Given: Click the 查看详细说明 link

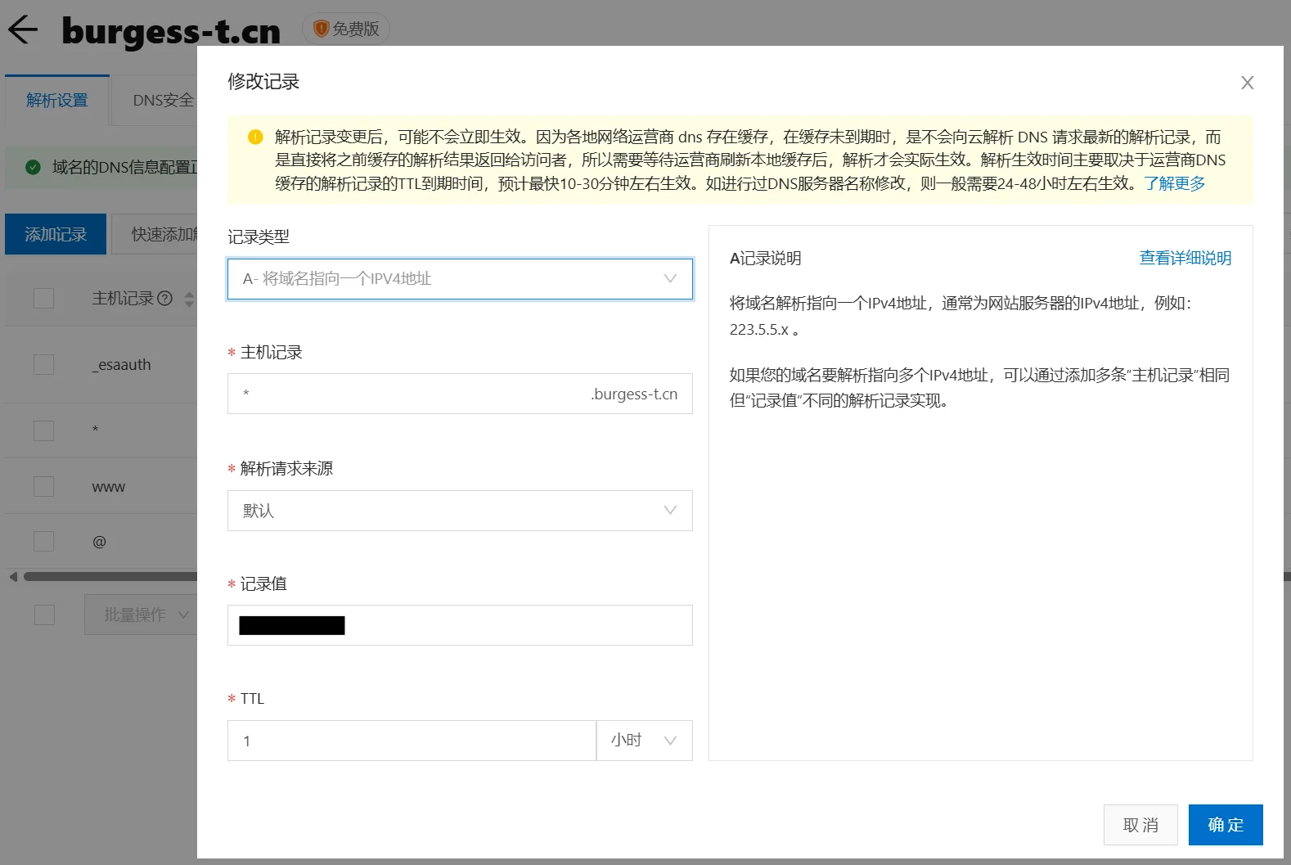Looking at the screenshot, I should point(1185,259).
